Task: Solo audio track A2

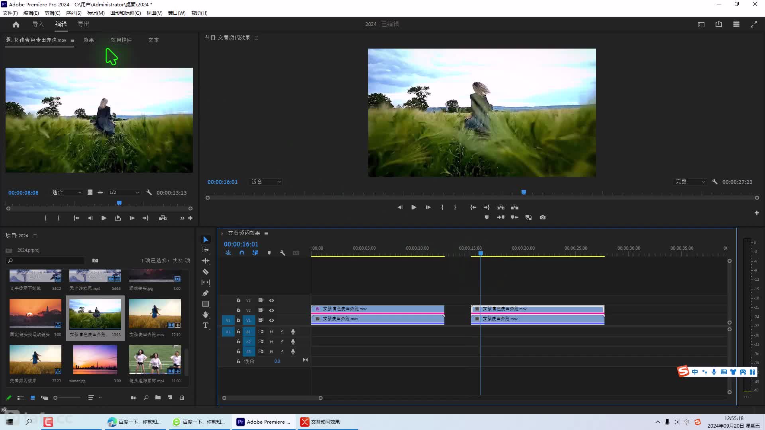Action: (282, 342)
